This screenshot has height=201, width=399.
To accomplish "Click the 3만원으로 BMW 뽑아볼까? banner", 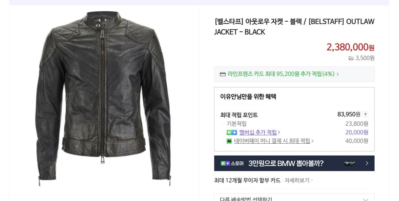I will [x=294, y=163].
